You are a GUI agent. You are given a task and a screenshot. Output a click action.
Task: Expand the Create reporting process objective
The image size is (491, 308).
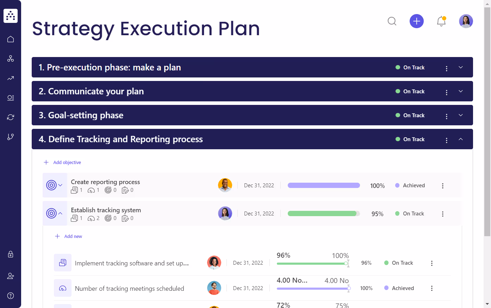(x=60, y=185)
